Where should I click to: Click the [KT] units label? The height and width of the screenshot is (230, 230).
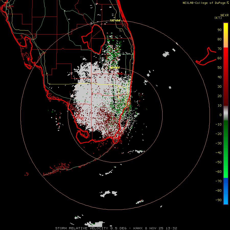pyautogui.click(x=218, y=18)
